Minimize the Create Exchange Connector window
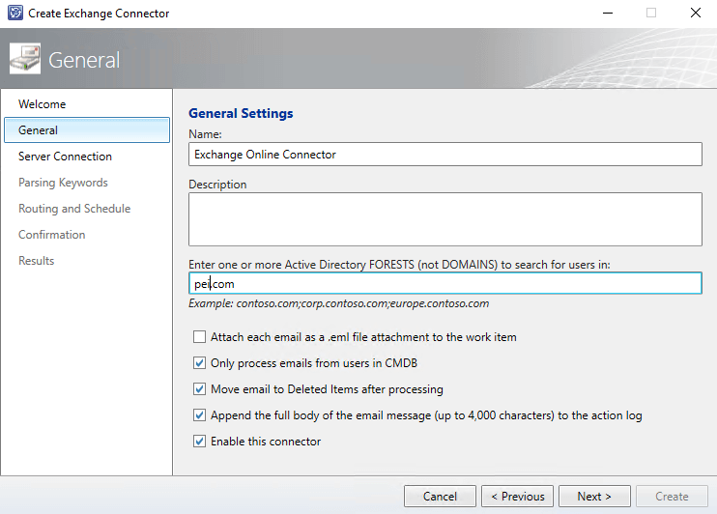Image resolution: width=717 pixels, height=514 pixels. tap(608, 13)
